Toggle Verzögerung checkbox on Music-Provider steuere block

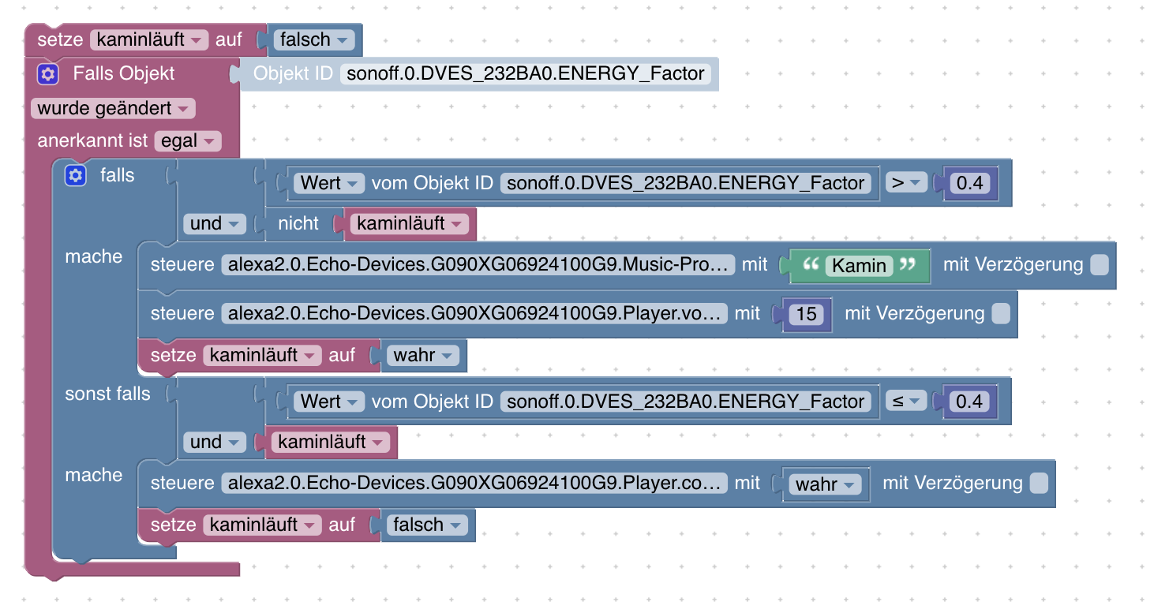1099,265
